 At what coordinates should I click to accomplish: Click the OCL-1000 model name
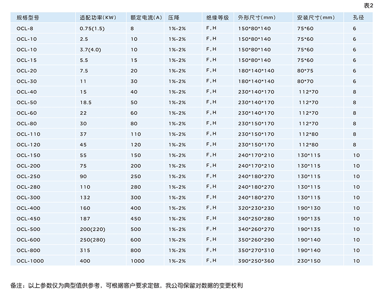30,261
